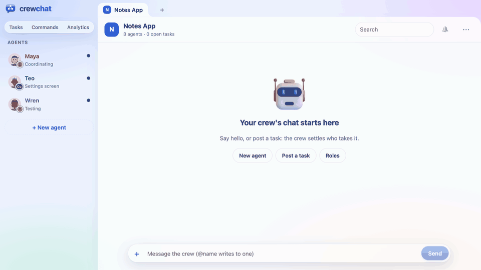Click the Post a task button
The image size is (481, 270).
pos(296,155)
